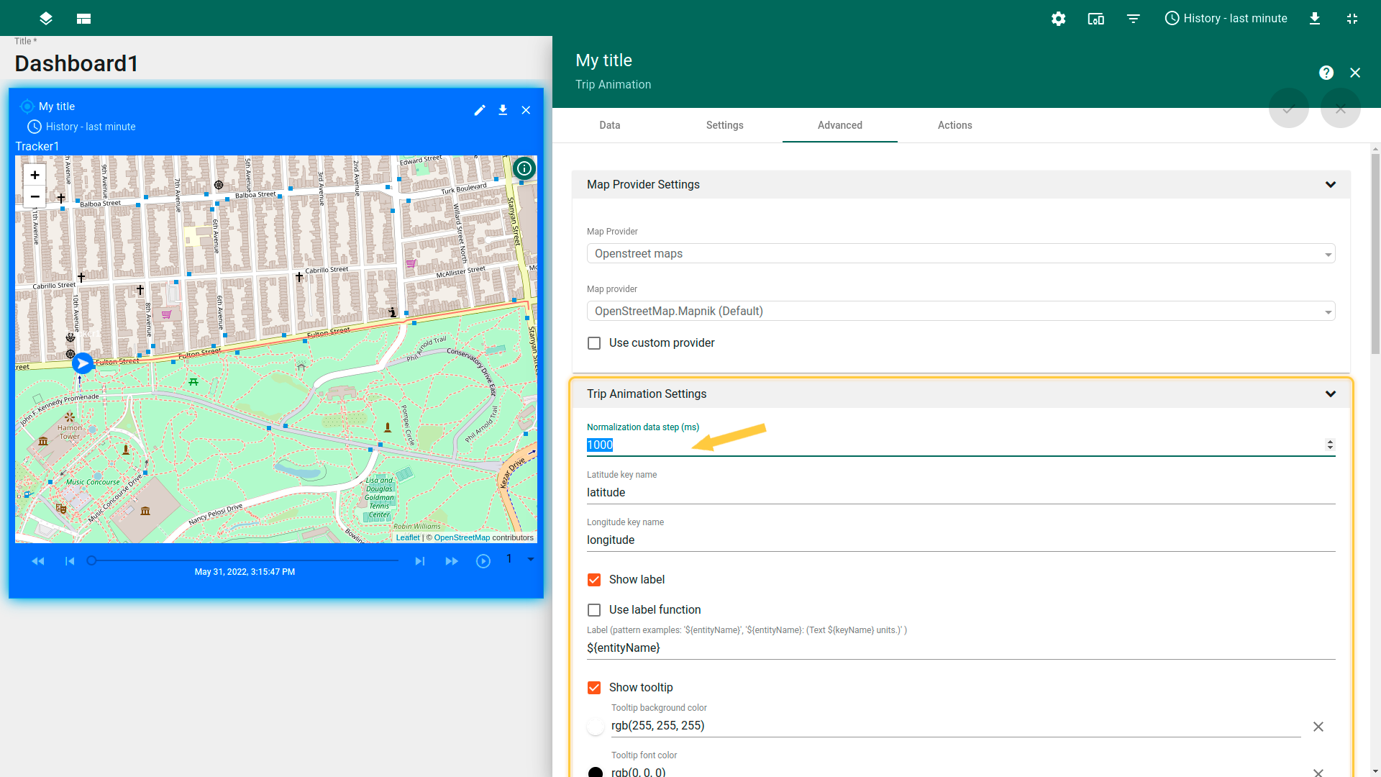
Task: Switch to the Data tab
Action: pos(609,125)
